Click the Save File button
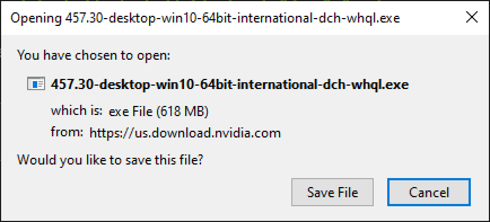 333,192
